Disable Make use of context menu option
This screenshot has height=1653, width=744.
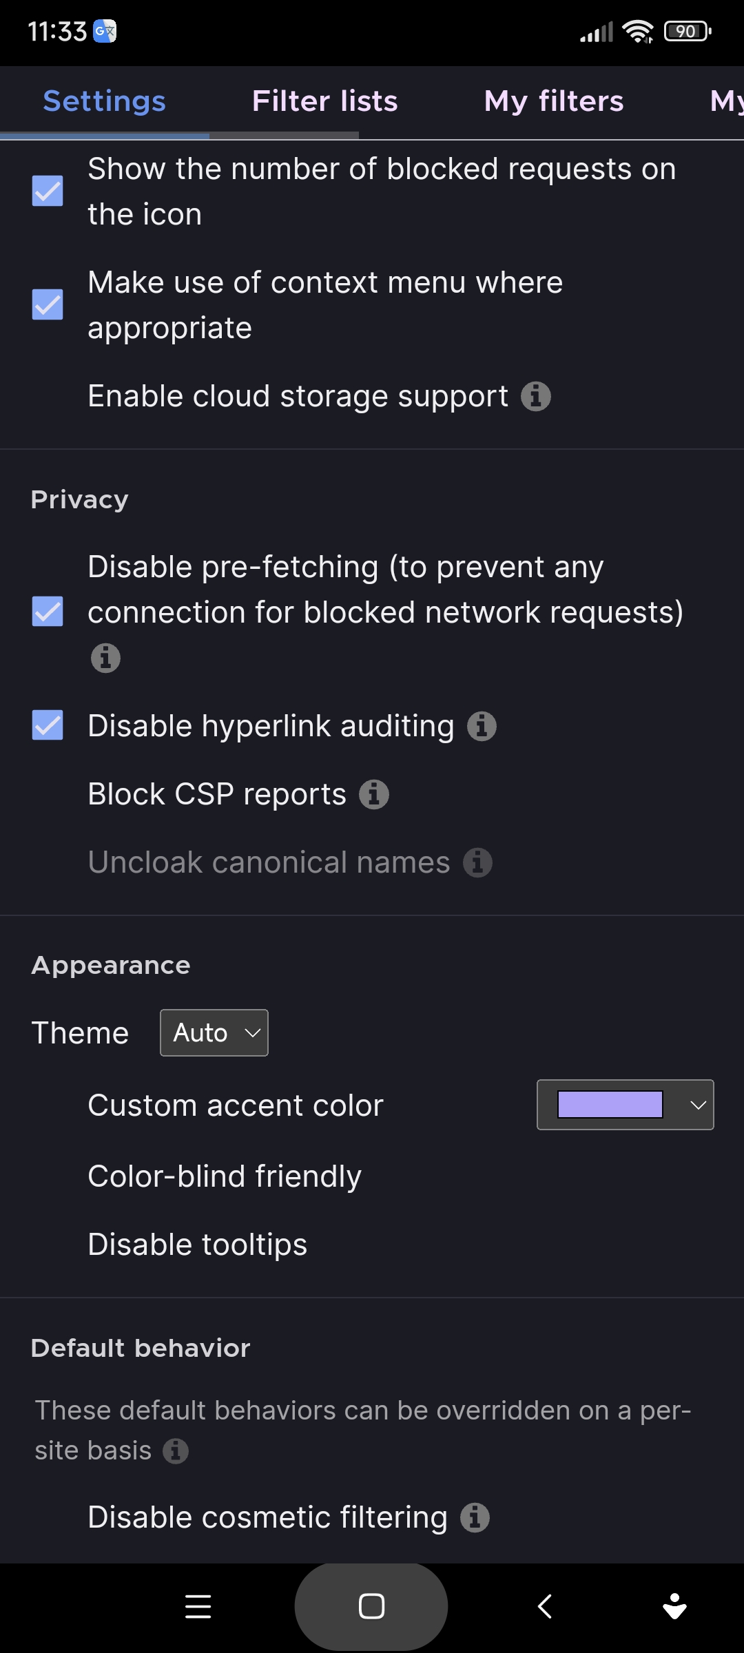point(46,305)
